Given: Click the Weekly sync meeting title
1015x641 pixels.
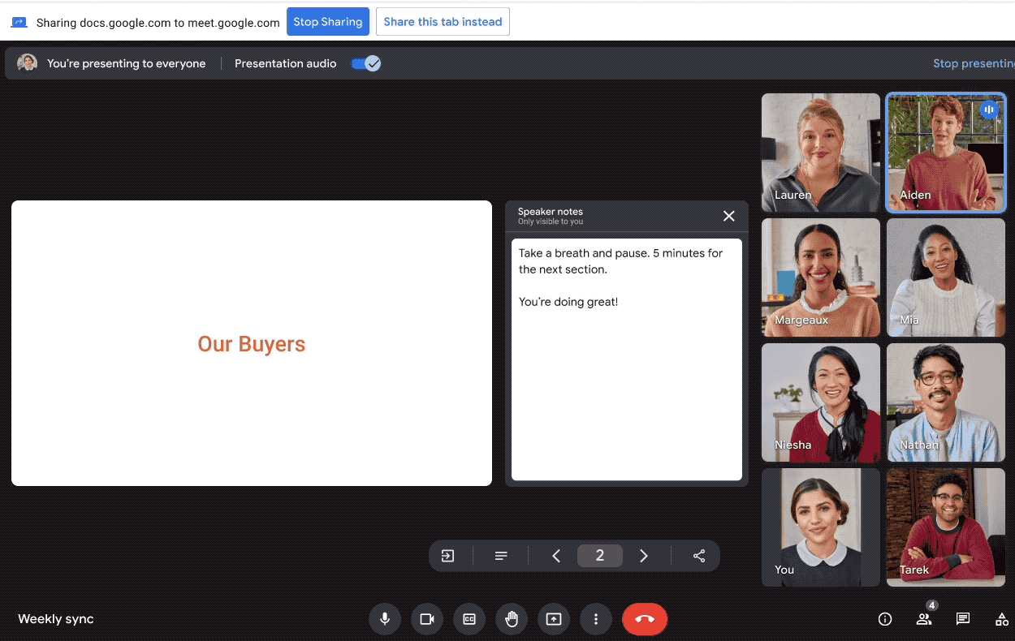Looking at the screenshot, I should tap(56, 619).
